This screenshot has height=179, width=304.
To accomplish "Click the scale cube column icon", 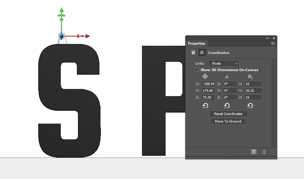I will (250, 76).
